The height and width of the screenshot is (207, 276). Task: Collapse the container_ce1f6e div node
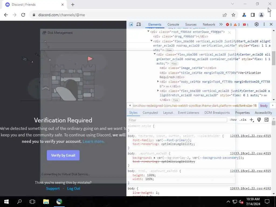coord(154,54)
